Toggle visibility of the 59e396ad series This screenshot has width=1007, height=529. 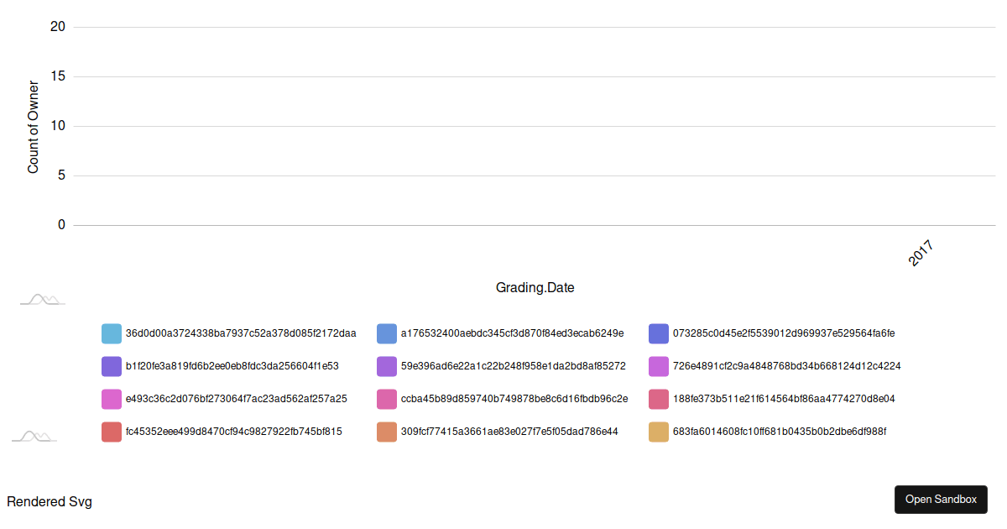pyautogui.click(x=386, y=366)
